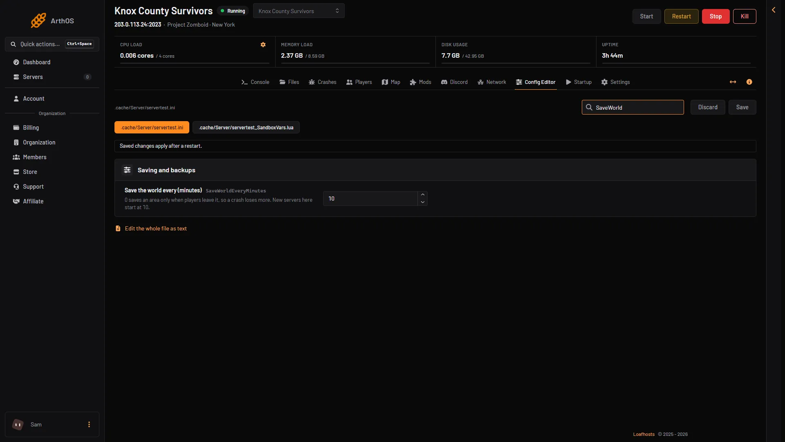Image resolution: width=785 pixels, height=442 pixels.
Task: Switch to the Map tab
Action: pyautogui.click(x=391, y=82)
